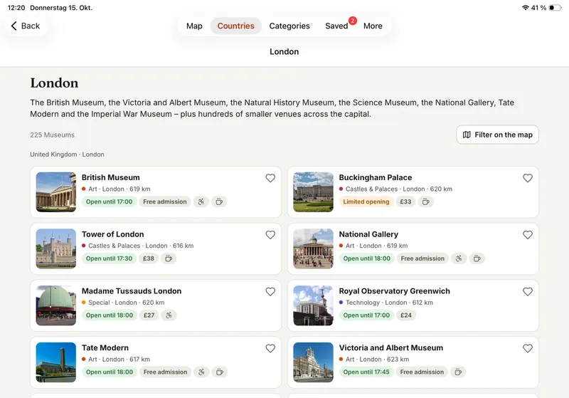Toggle heart on Royal Observatory Greenwich

[x=528, y=292]
